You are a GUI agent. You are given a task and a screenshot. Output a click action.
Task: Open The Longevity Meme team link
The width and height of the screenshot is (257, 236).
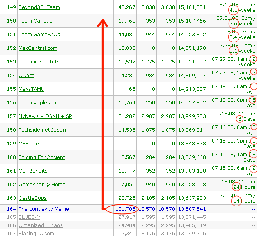coord(44,209)
